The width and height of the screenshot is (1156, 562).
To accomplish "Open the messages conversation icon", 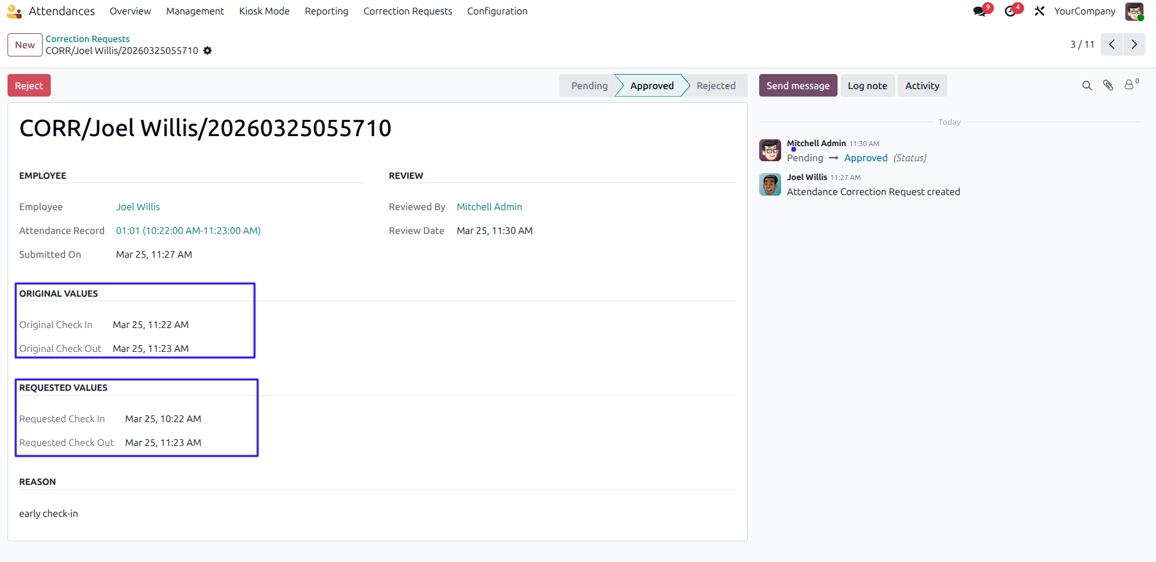I will 979,11.
